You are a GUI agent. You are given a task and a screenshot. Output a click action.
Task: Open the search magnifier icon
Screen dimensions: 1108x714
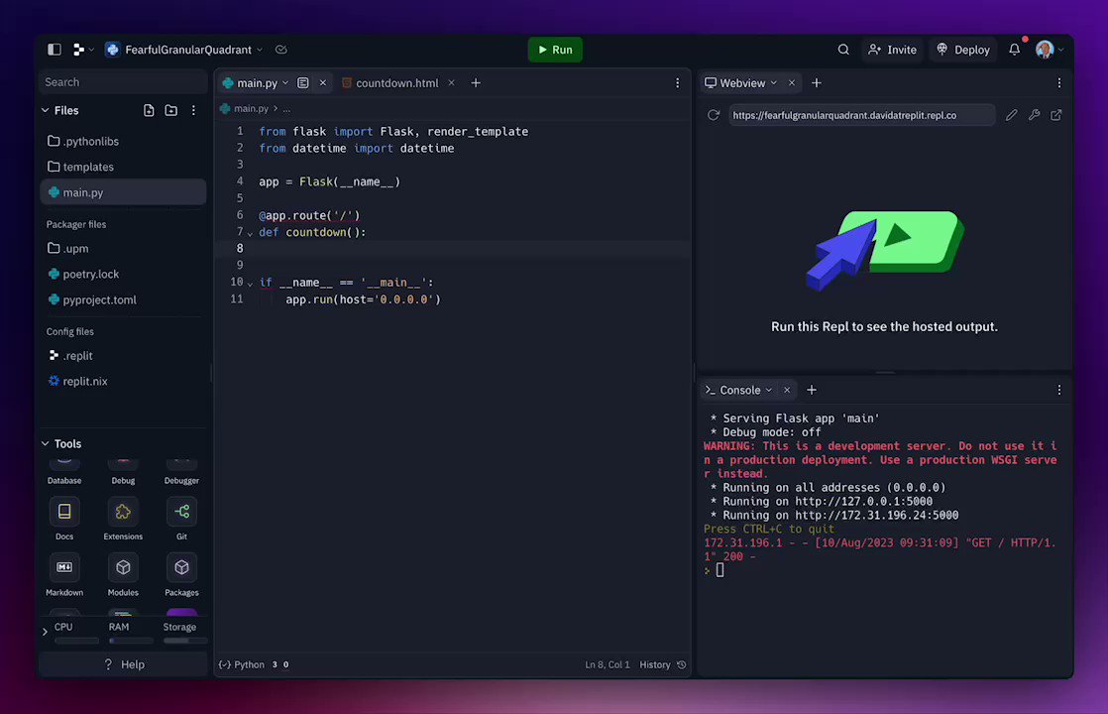(843, 50)
